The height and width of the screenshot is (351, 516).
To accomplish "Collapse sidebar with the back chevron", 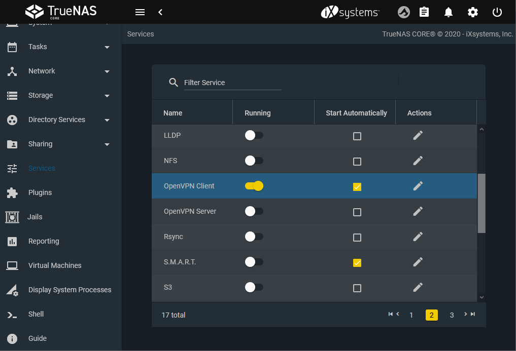I will coord(160,12).
